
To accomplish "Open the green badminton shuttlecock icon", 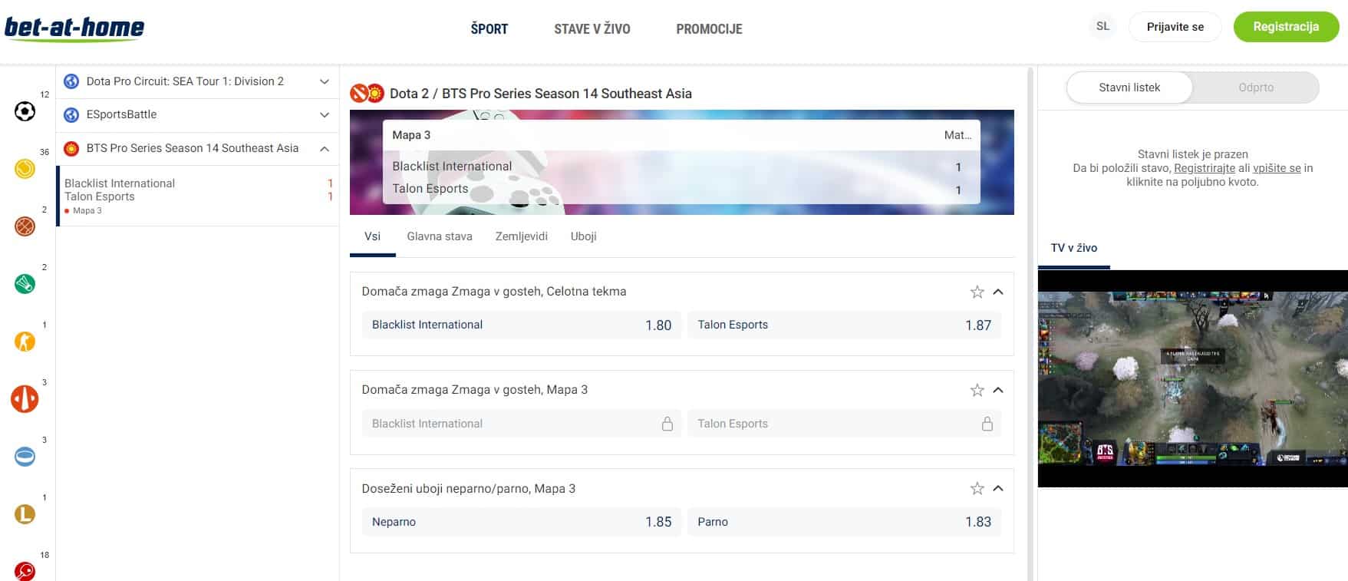I will click(x=25, y=284).
